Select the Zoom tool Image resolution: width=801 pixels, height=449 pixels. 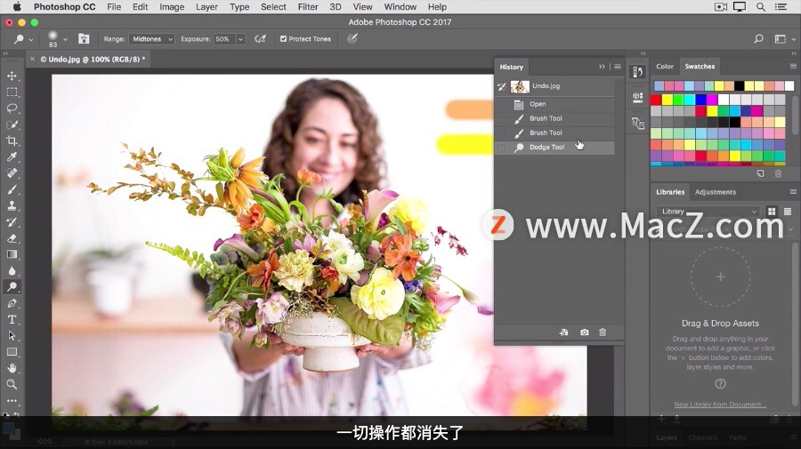pyautogui.click(x=12, y=384)
